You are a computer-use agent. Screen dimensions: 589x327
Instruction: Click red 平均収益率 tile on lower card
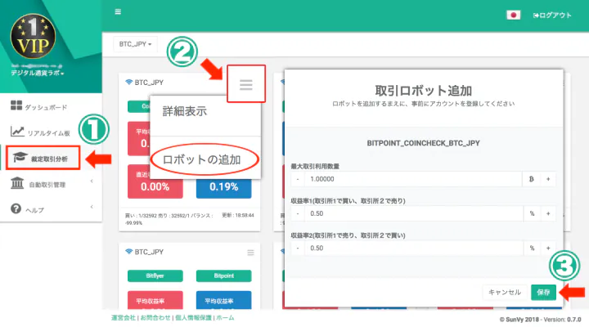coord(155,300)
